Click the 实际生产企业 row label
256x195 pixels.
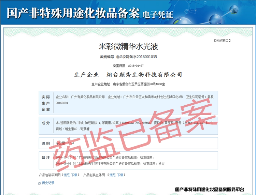point(46,103)
